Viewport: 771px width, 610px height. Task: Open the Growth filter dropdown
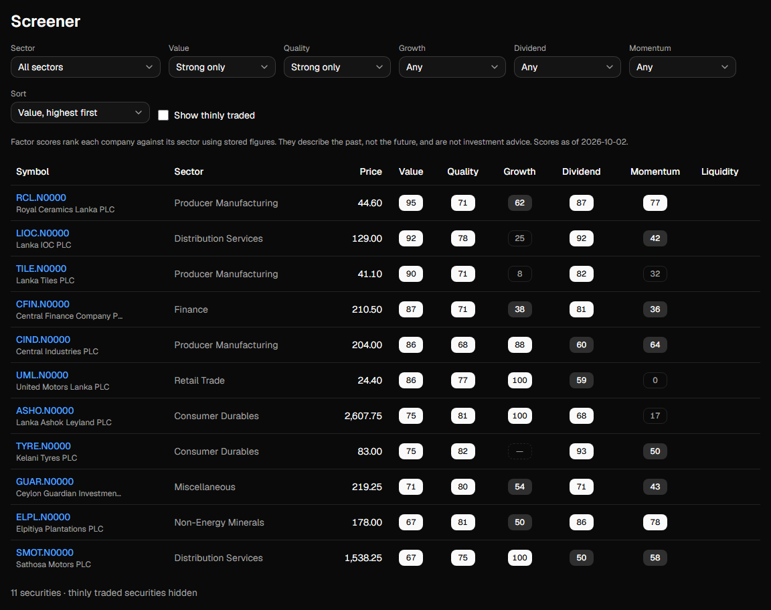(x=452, y=67)
